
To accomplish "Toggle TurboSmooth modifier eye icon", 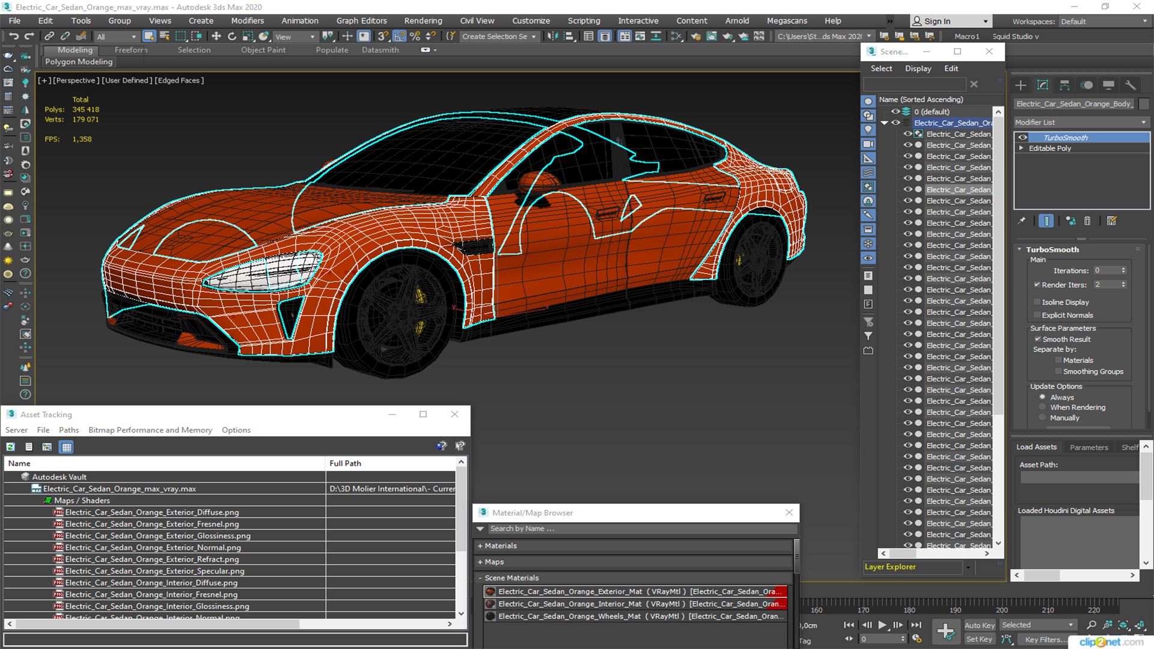I will pyautogui.click(x=1022, y=138).
